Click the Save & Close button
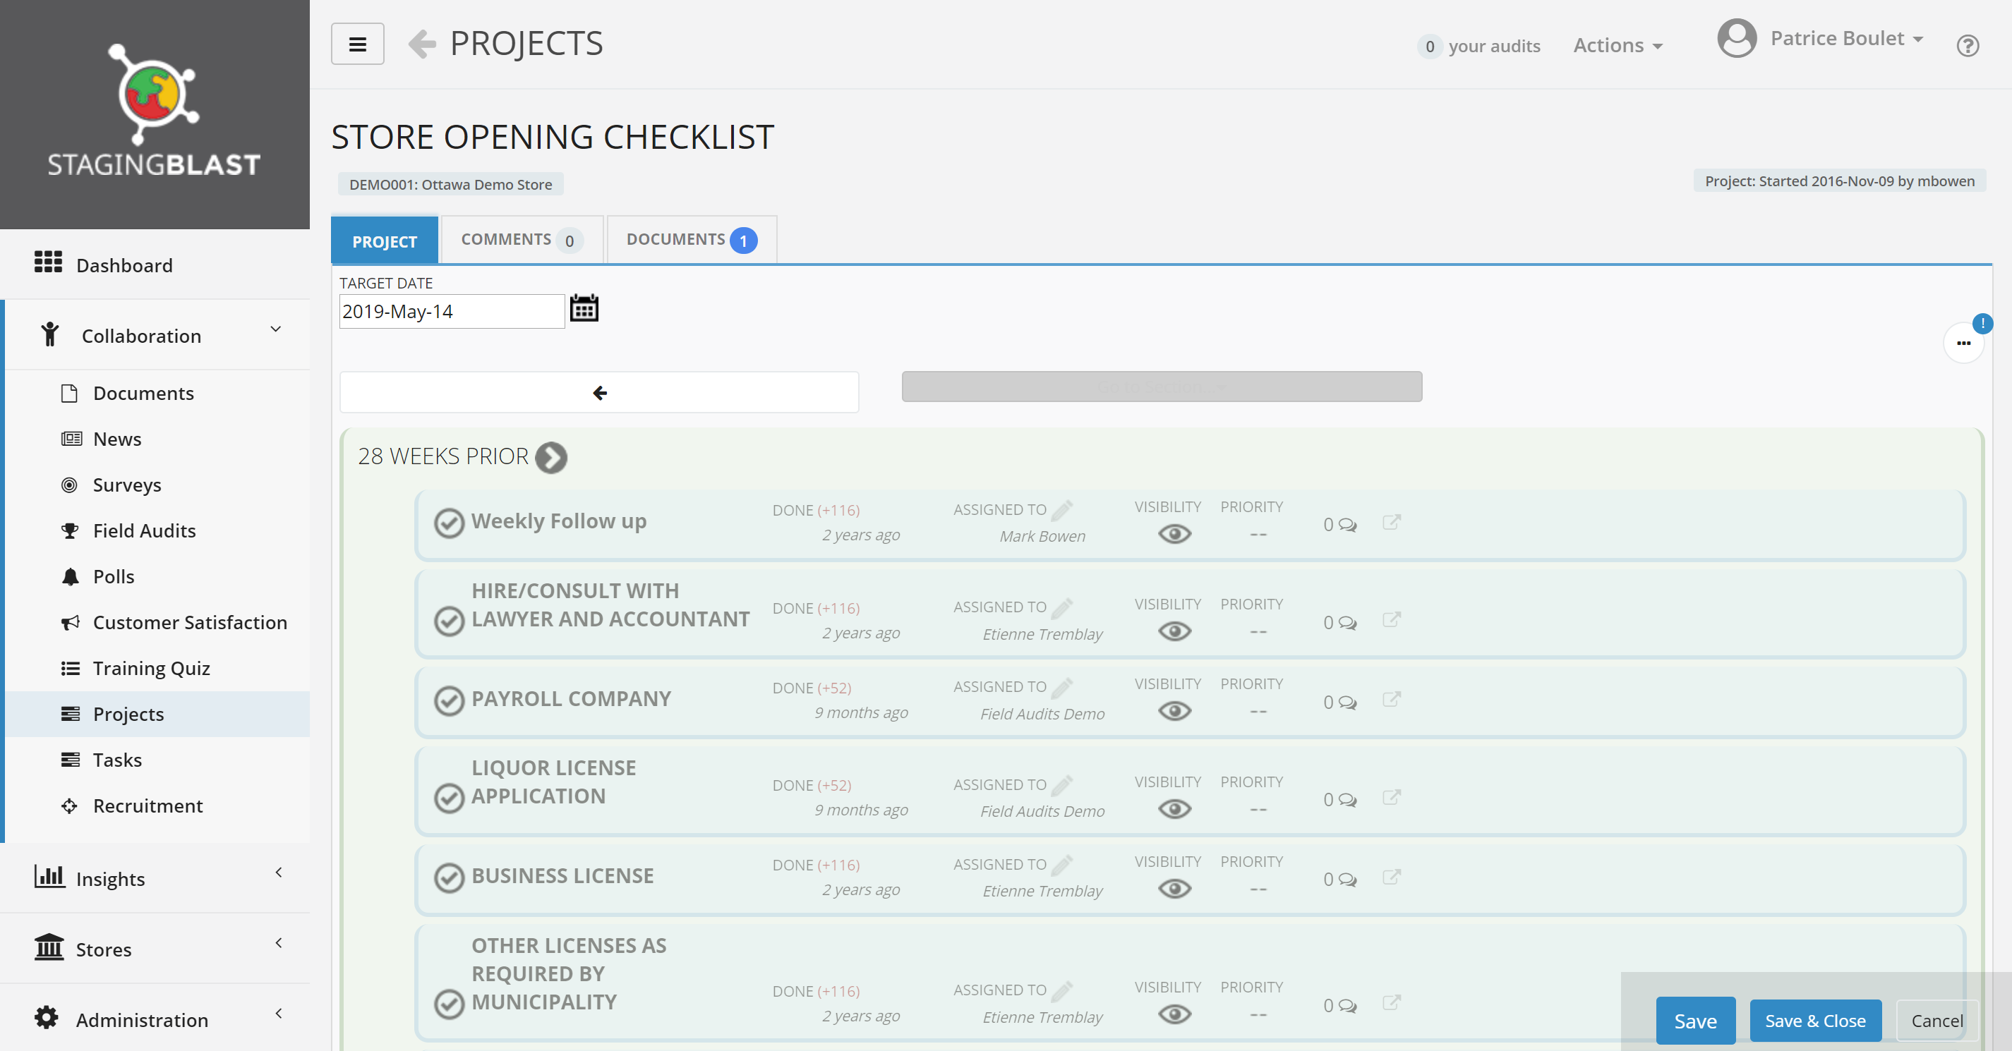Screen dimensions: 2012x1051 [x=1814, y=1021]
